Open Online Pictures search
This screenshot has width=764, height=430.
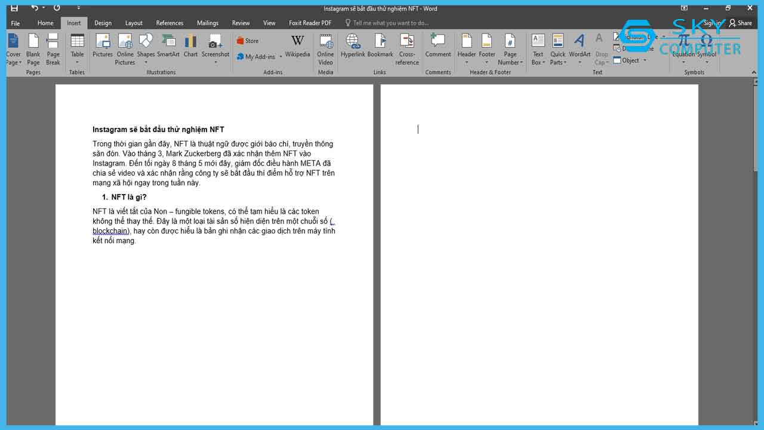pyautogui.click(x=125, y=49)
